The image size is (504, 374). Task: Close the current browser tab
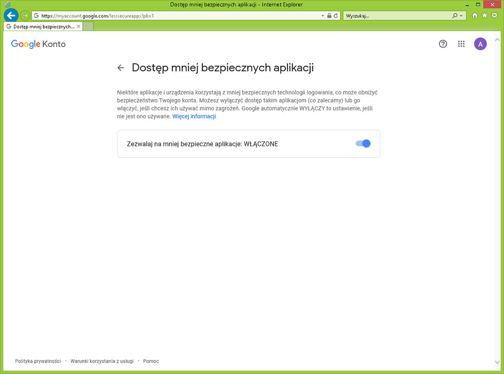coord(79,26)
